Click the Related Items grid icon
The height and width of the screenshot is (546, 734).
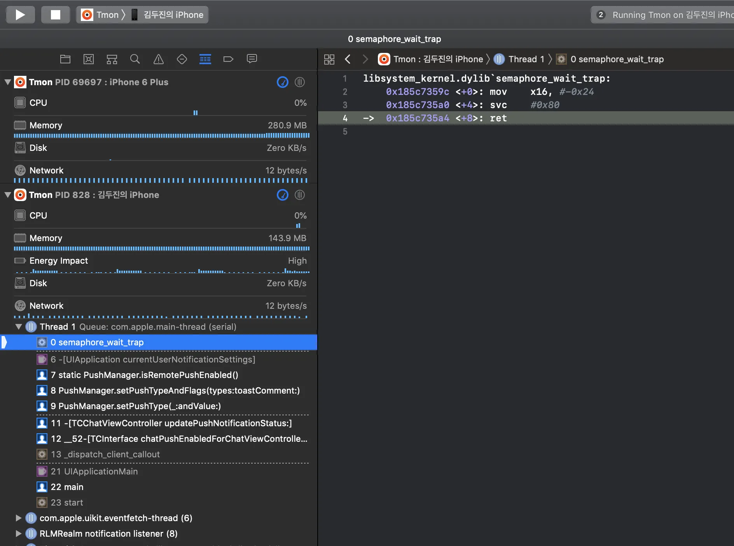(329, 59)
